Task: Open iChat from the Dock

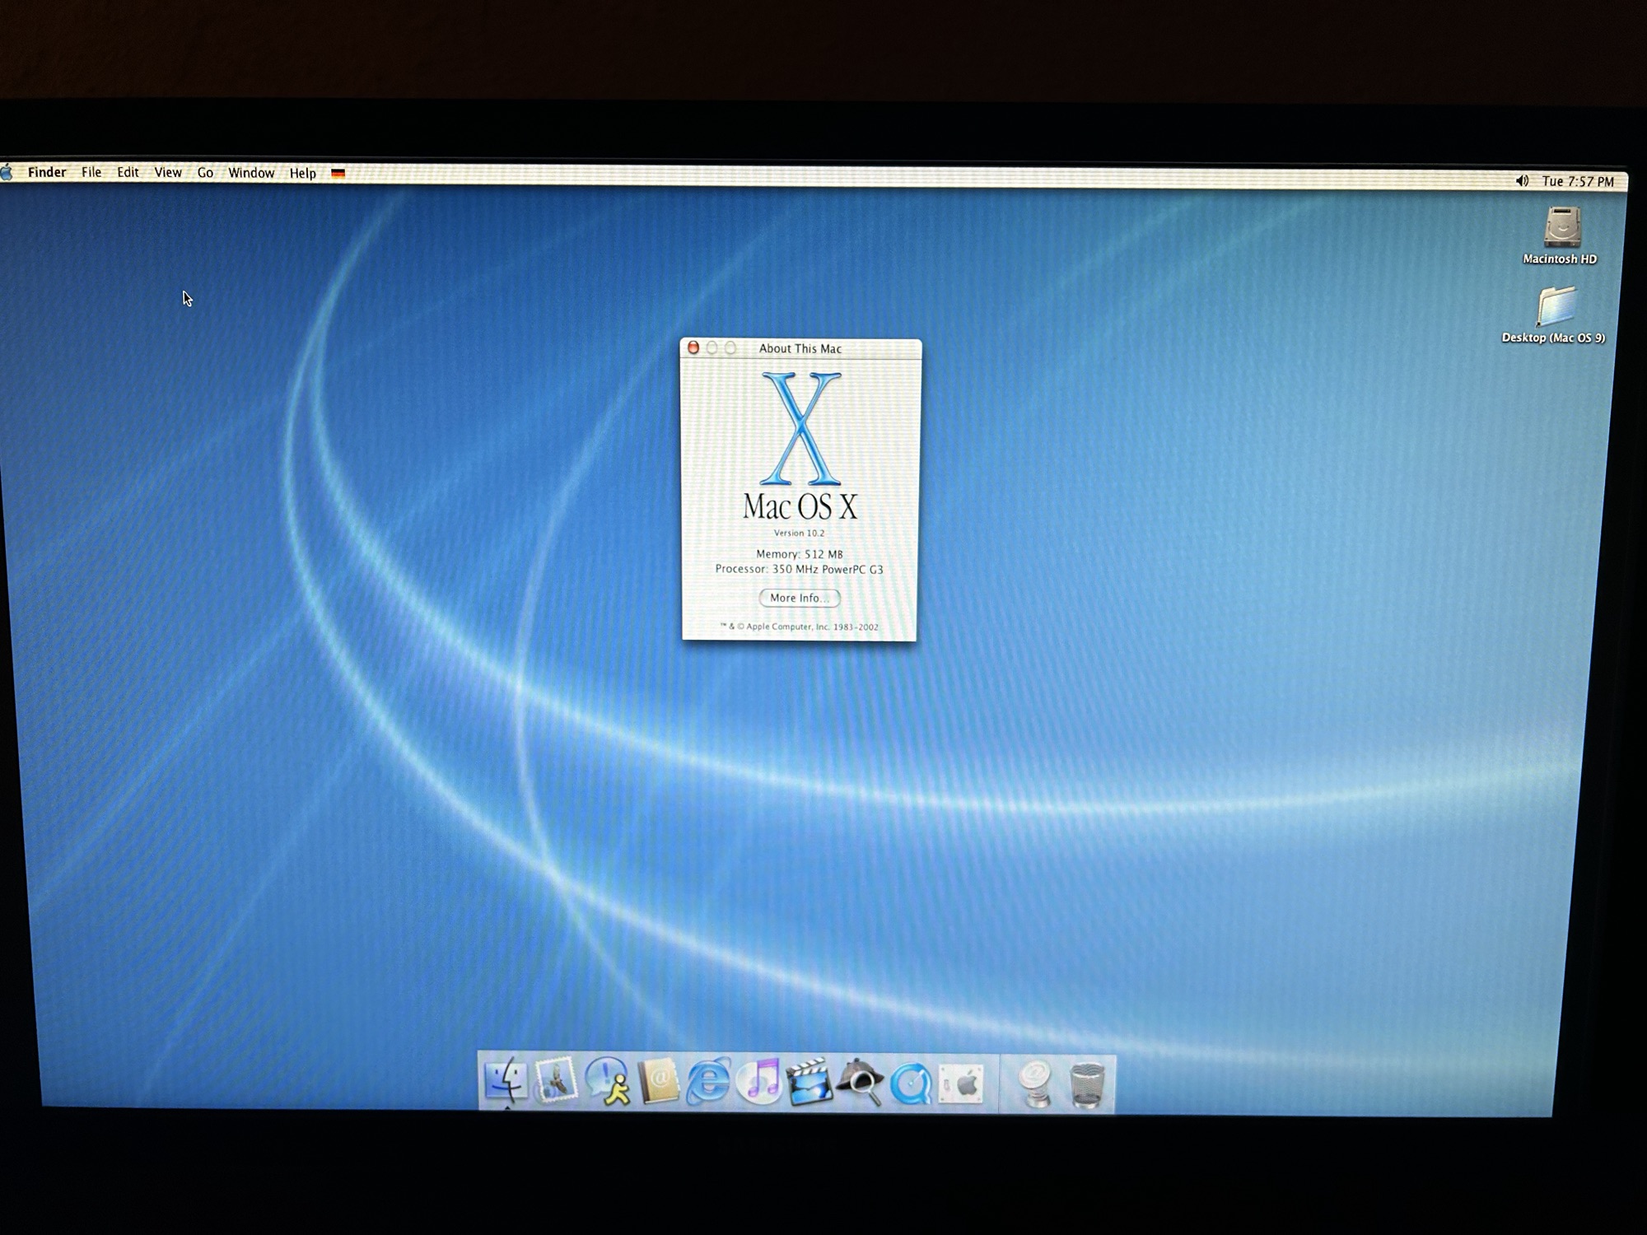Action: point(608,1081)
